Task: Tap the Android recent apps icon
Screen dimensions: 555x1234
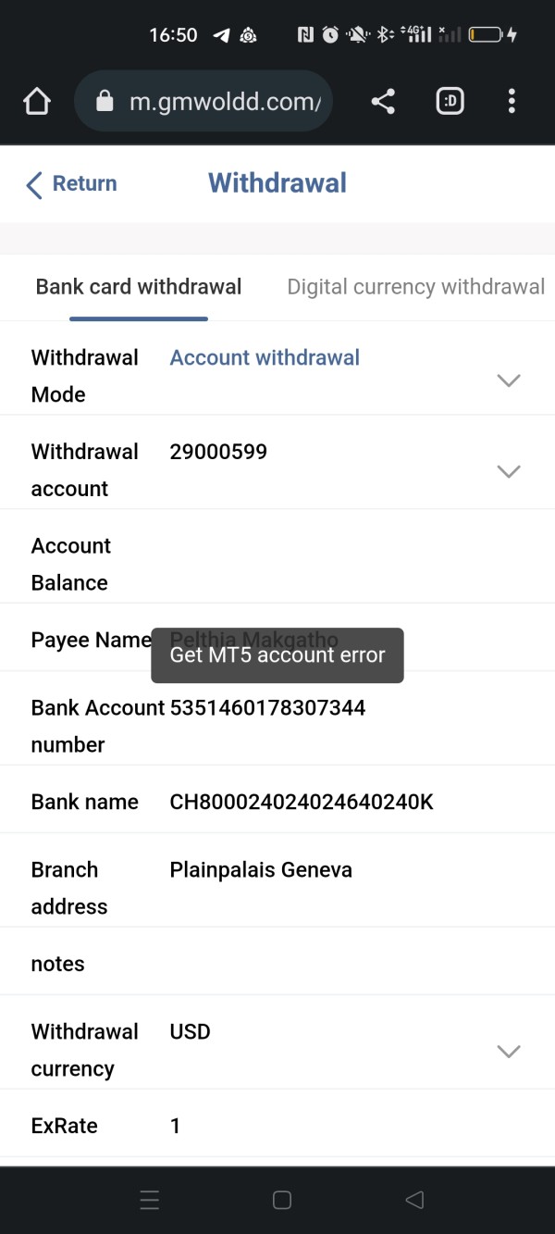Action: [150, 1201]
